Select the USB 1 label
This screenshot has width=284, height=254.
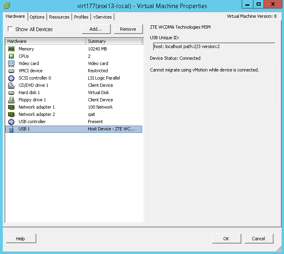[24, 129]
